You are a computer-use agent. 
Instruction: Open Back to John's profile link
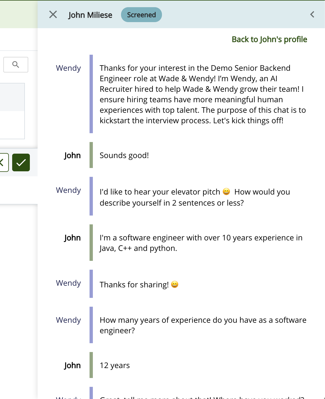269,40
